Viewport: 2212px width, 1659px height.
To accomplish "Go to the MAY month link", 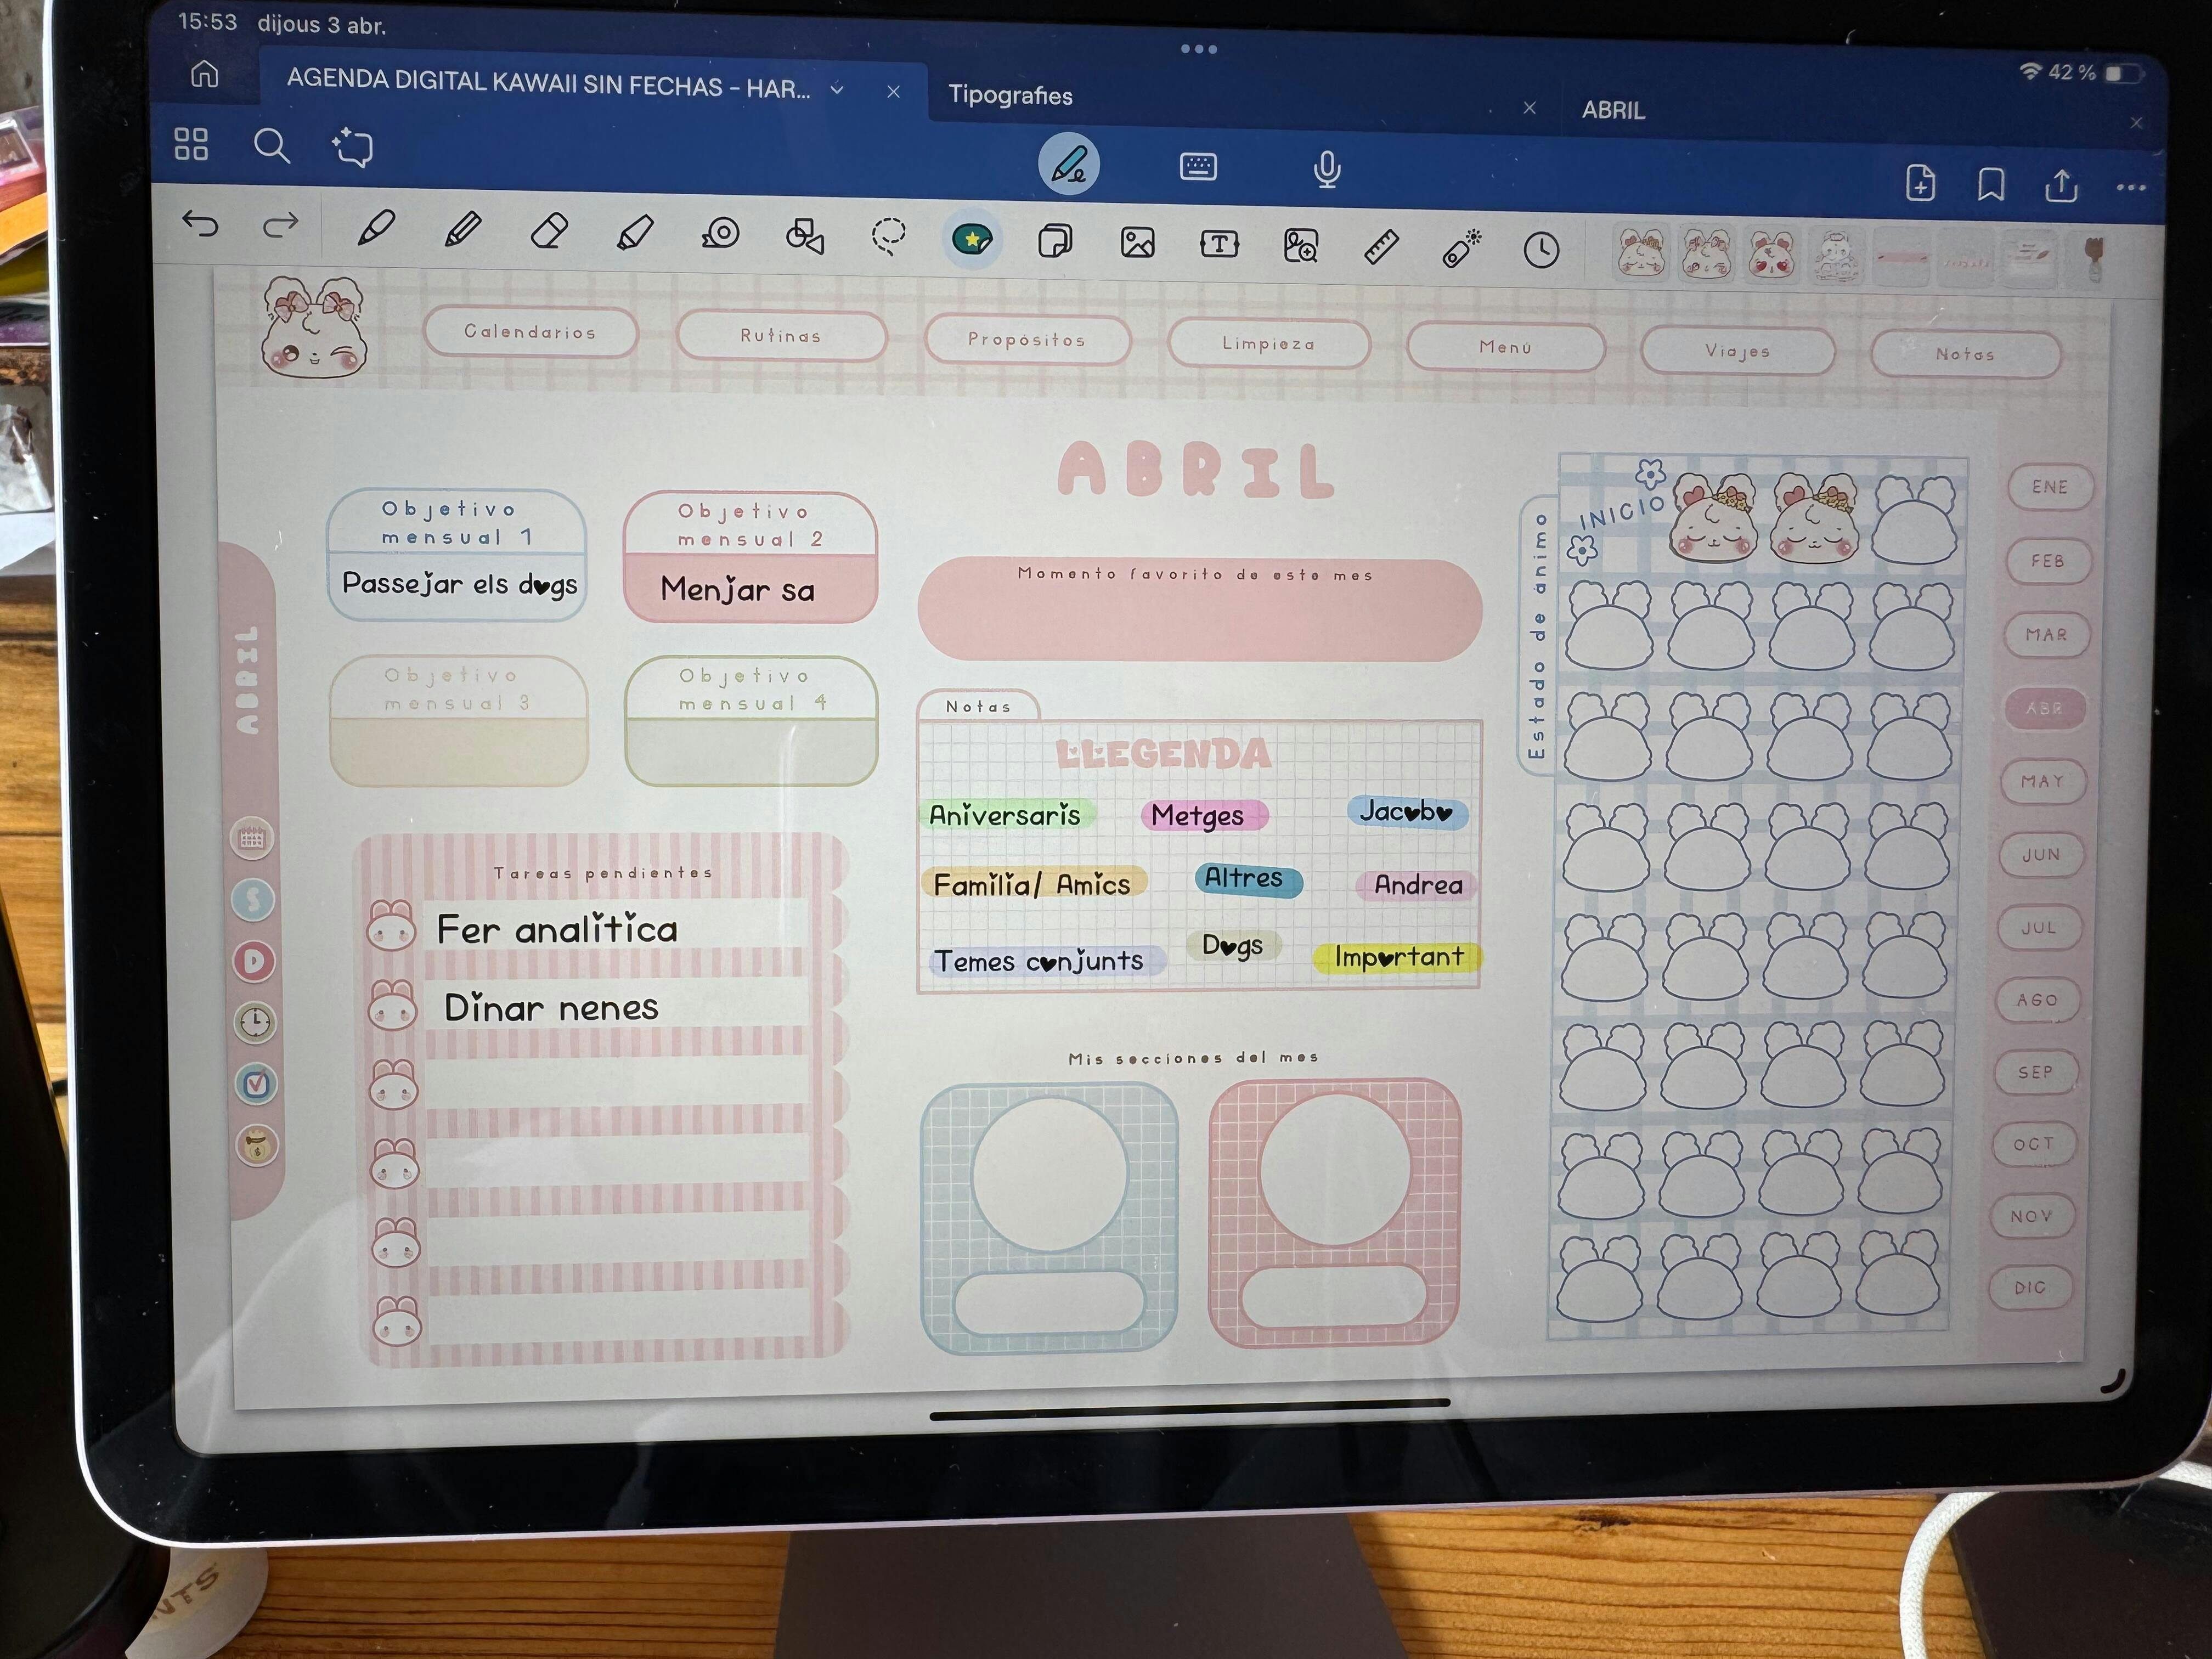I will pos(2042,781).
